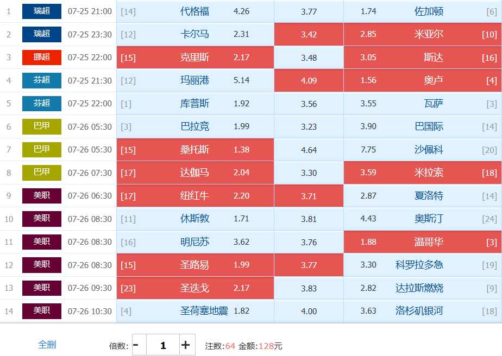The image size is (502, 356).
Task: Select home win odds 4.26 for 代格福
Action: tap(195, 11)
